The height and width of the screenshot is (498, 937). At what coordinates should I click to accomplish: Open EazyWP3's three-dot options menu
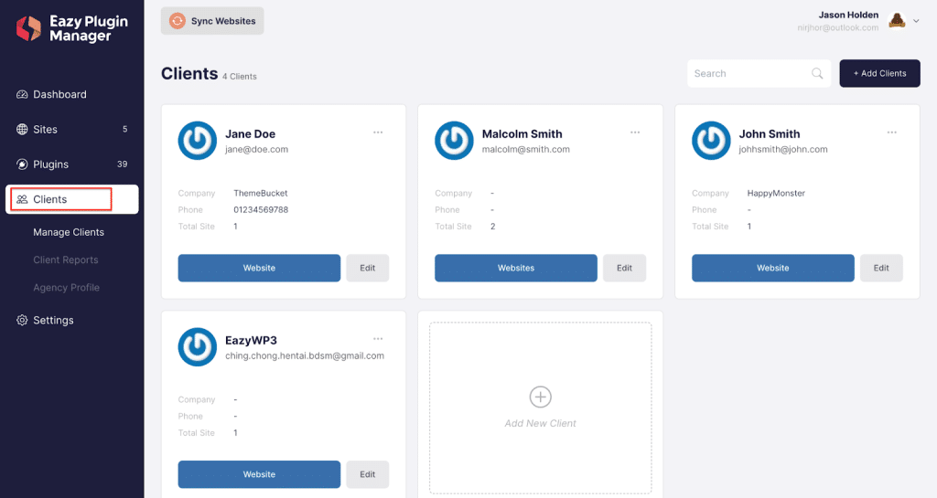(378, 339)
